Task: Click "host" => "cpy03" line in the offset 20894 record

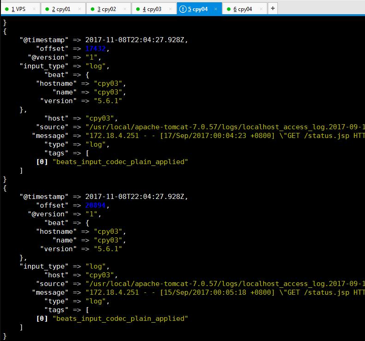Action: pyautogui.click(x=81, y=275)
